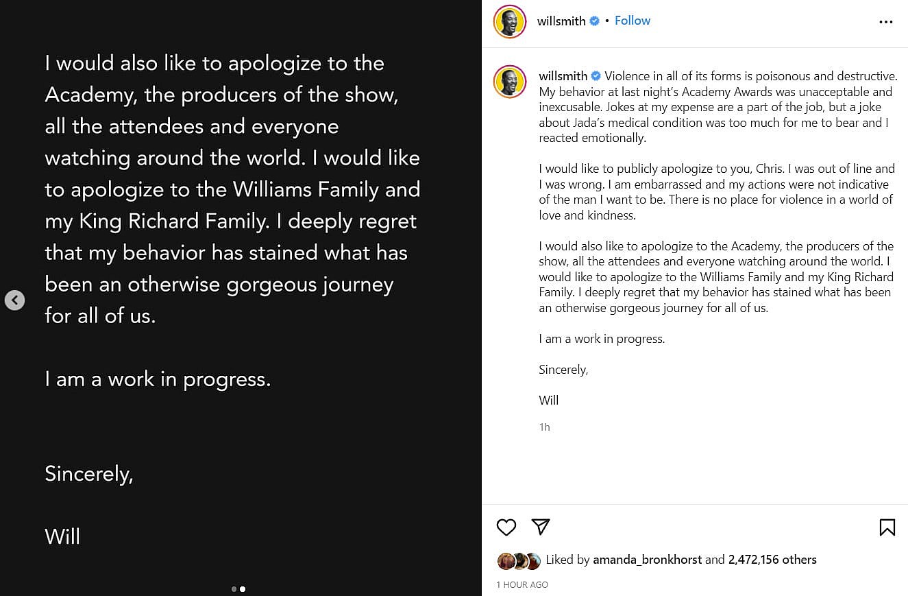Save post with the bookmark icon
The width and height of the screenshot is (908, 596).
(887, 527)
